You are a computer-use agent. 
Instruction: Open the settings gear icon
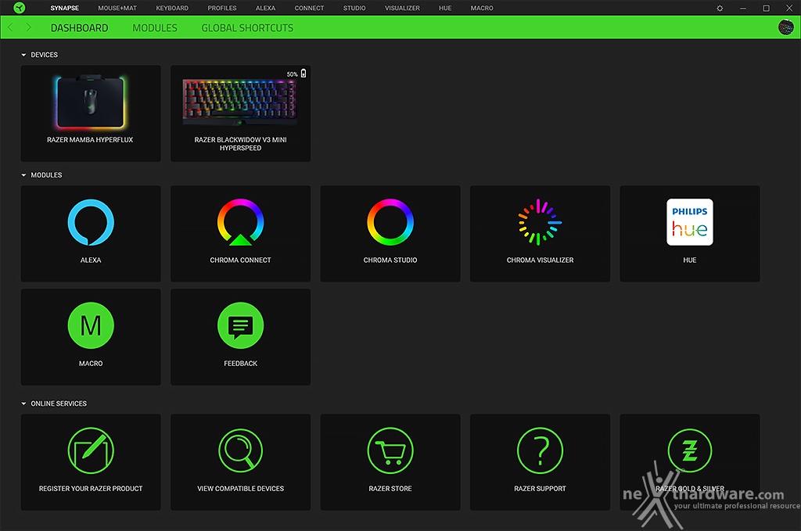pos(720,8)
